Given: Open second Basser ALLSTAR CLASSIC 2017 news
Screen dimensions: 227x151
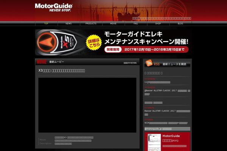Looking at the screenshot, I should [x=167, y=112].
